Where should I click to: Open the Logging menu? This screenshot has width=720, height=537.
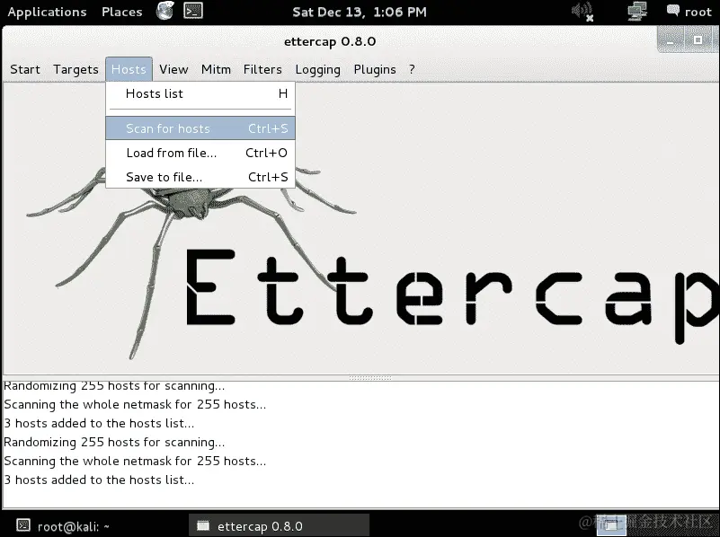pos(317,69)
